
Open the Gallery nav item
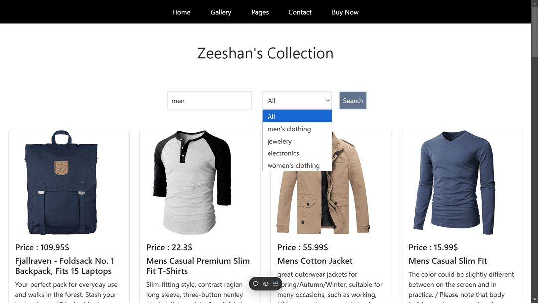221,12
